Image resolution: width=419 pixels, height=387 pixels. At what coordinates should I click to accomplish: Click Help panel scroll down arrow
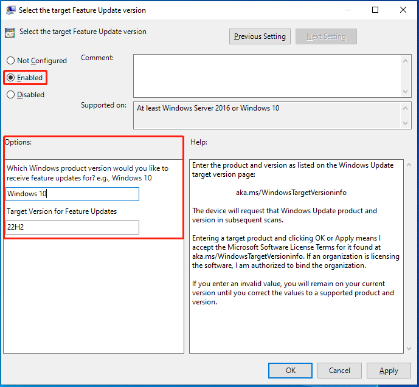point(409,349)
